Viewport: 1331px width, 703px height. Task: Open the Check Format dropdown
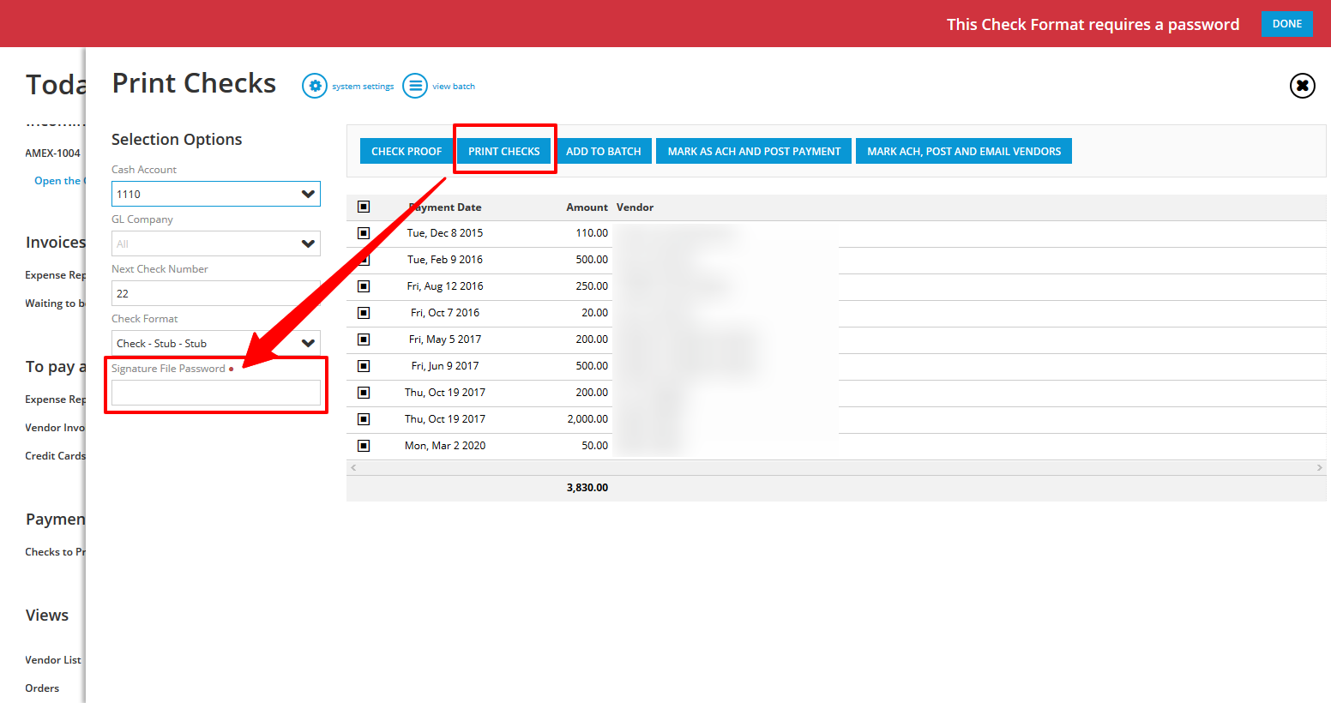(x=216, y=343)
